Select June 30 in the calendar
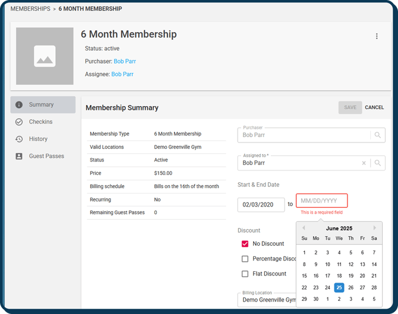Screen dimensions: 398x314 click(x=316, y=299)
